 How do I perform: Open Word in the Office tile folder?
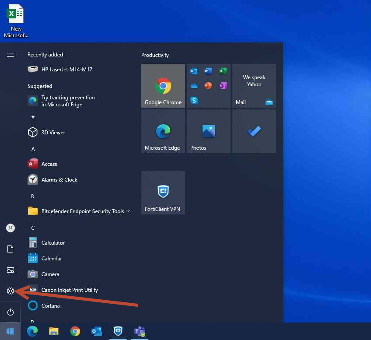click(x=208, y=71)
